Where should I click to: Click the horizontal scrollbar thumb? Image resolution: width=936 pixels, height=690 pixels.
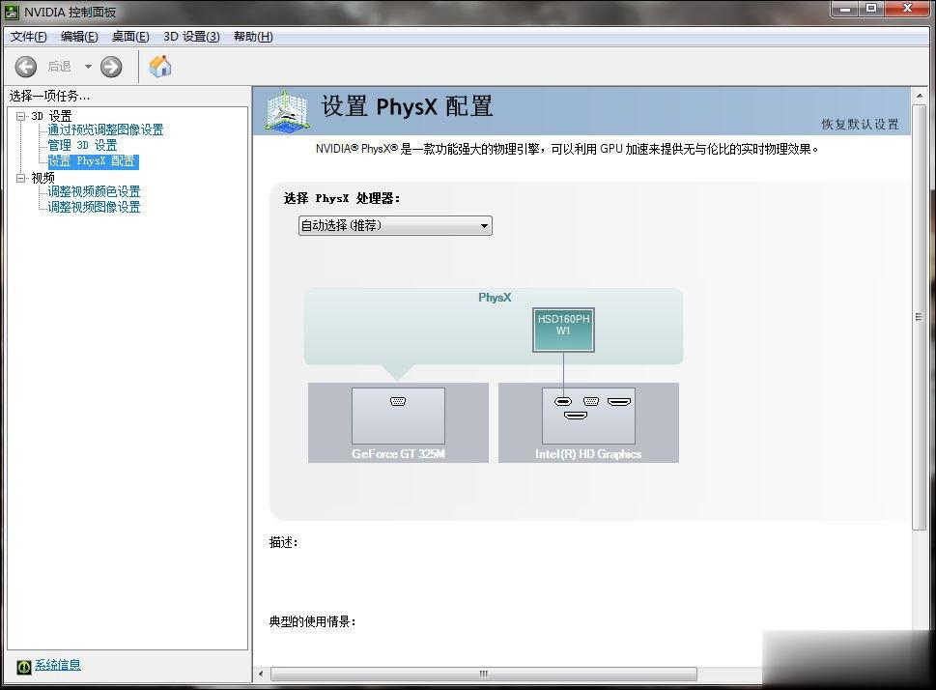coord(484,674)
